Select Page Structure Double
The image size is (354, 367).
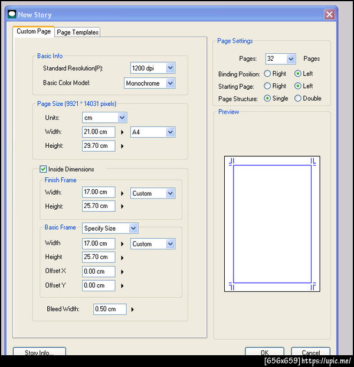point(298,98)
